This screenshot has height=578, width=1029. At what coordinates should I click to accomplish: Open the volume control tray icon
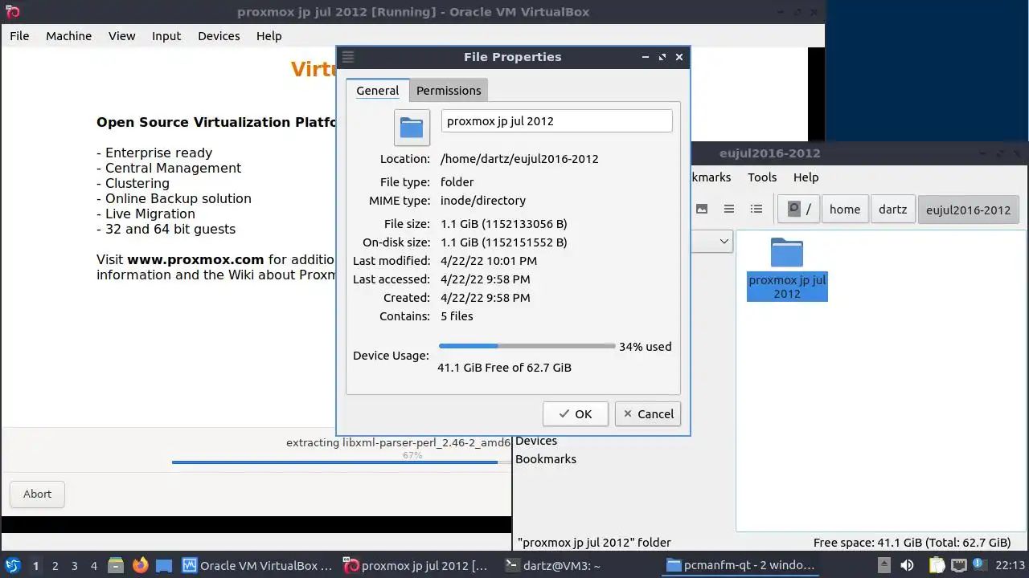pyautogui.click(x=908, y=565)
